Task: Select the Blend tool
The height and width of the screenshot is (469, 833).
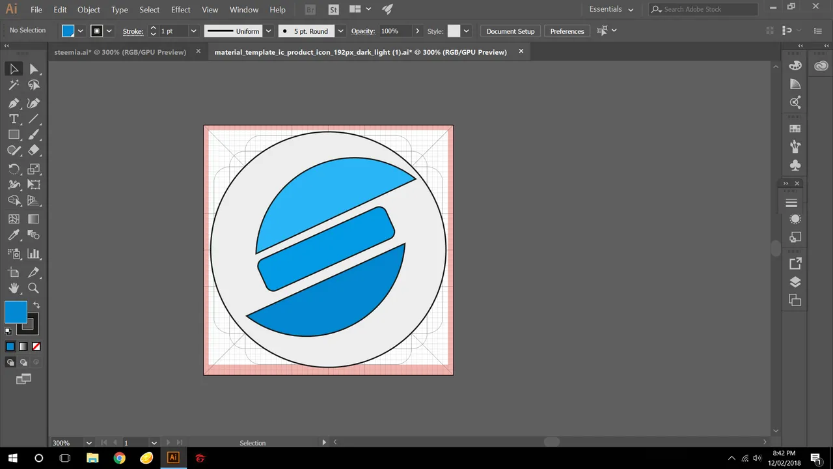Action: (x=34, y=235)
